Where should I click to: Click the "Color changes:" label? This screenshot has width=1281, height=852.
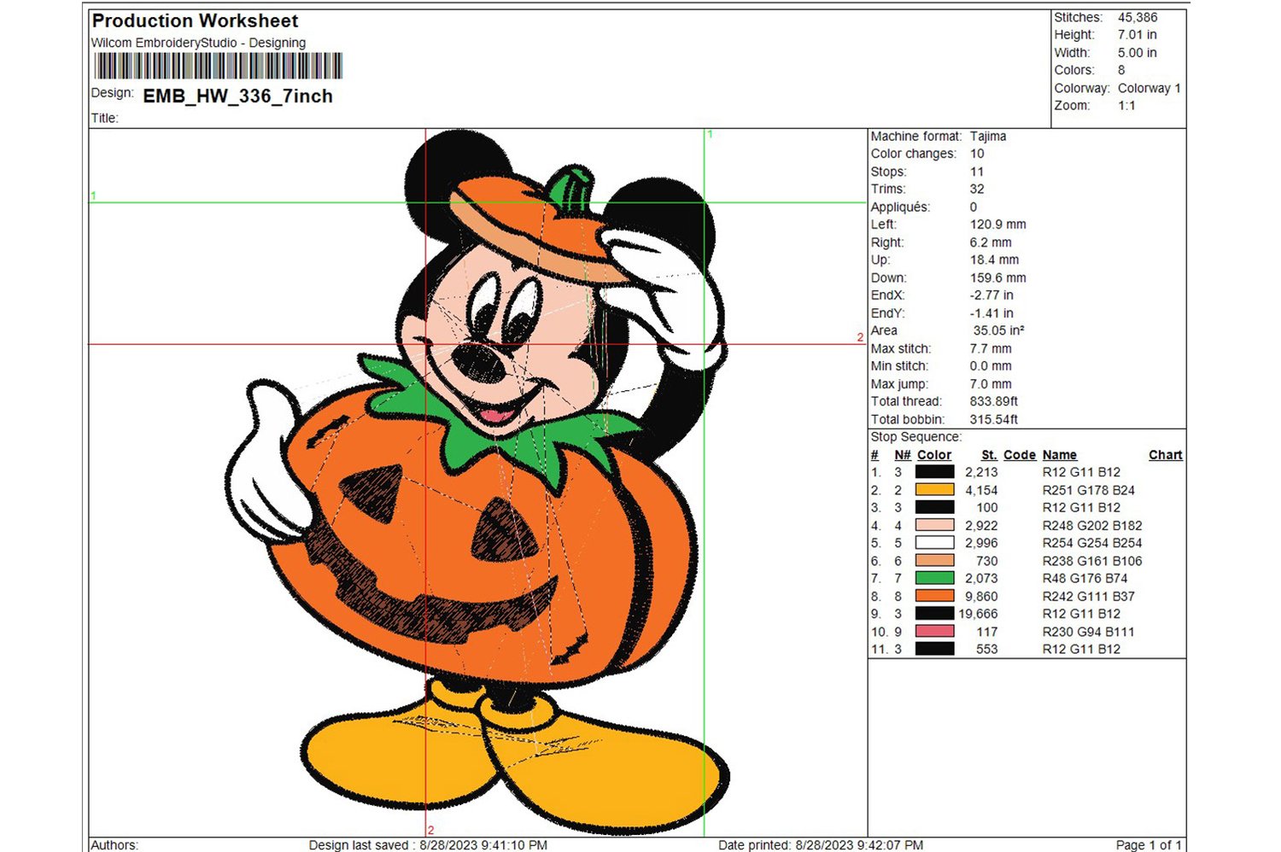tap(914, 154)
